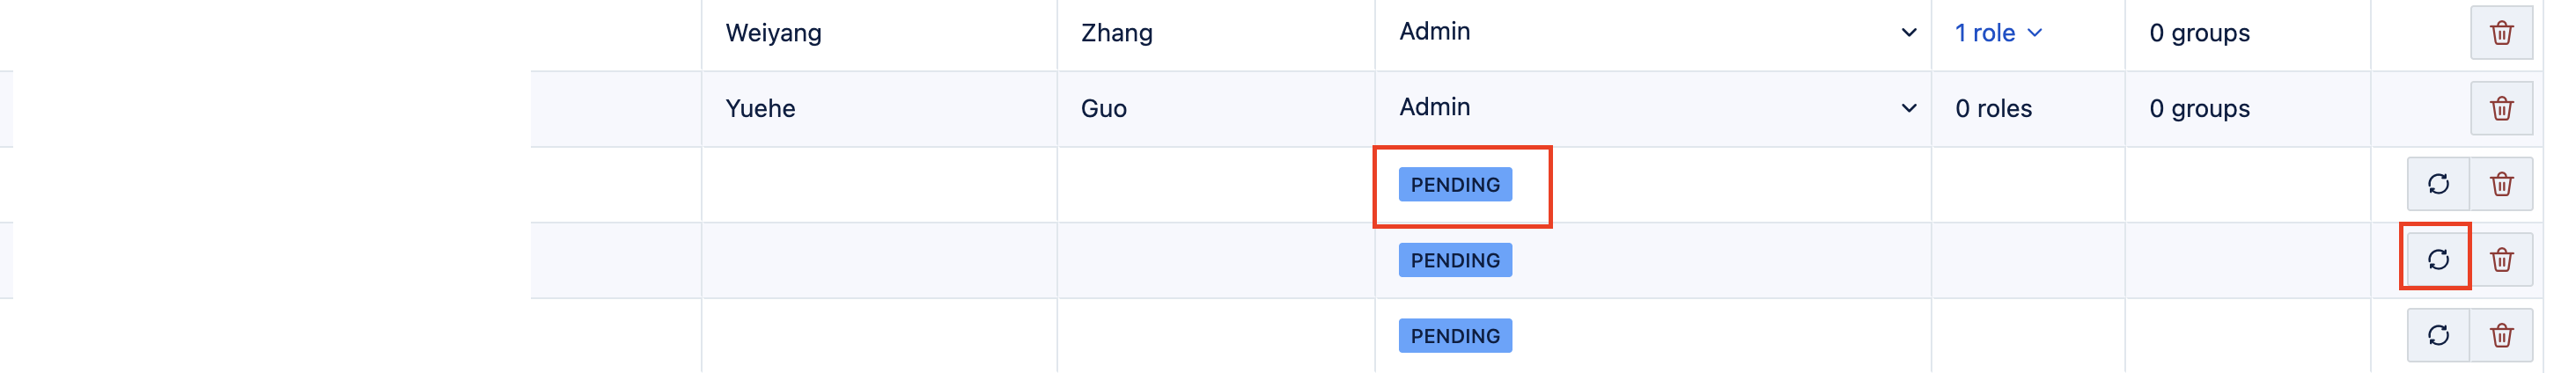The width and height of the screenshot is (2576, 373).
Task: Click the second PENDING status badge
Action: (x=1455, y=260)
